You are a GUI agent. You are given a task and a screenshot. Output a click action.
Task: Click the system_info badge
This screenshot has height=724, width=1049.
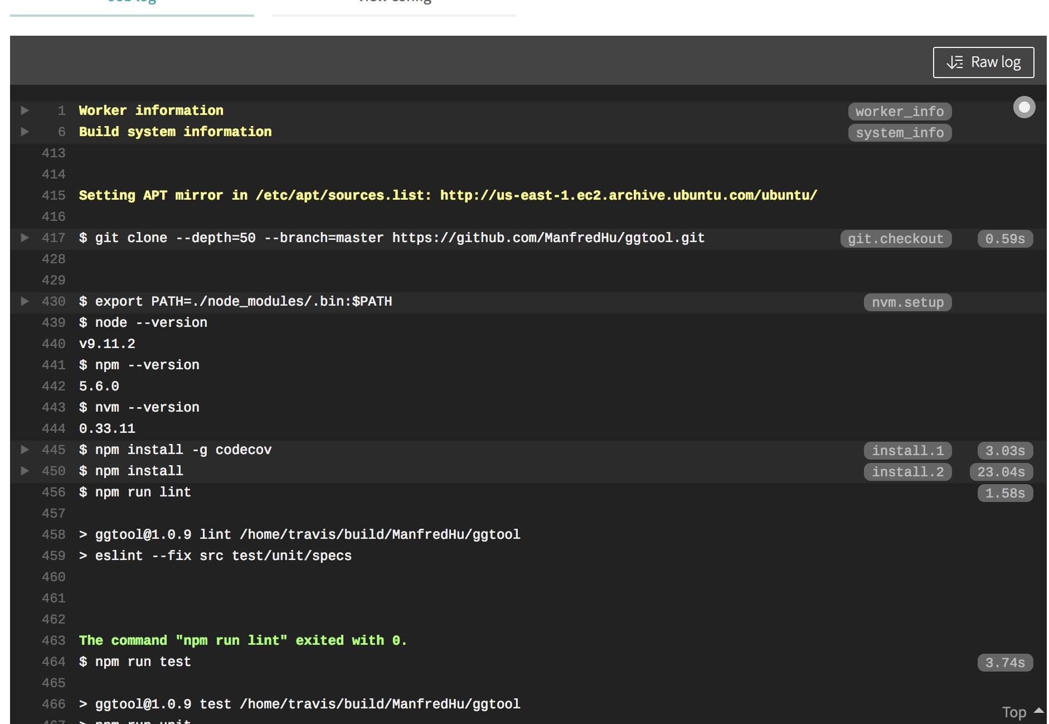(x=900, y=133)
